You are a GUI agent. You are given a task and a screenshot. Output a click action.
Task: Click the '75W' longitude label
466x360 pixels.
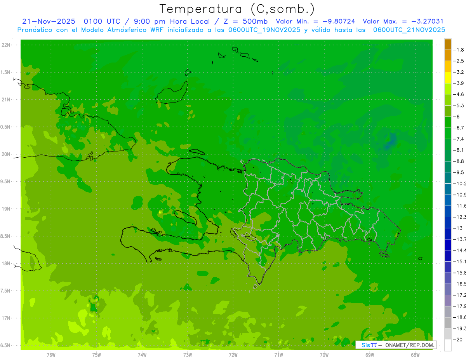[x=97, y=355]
